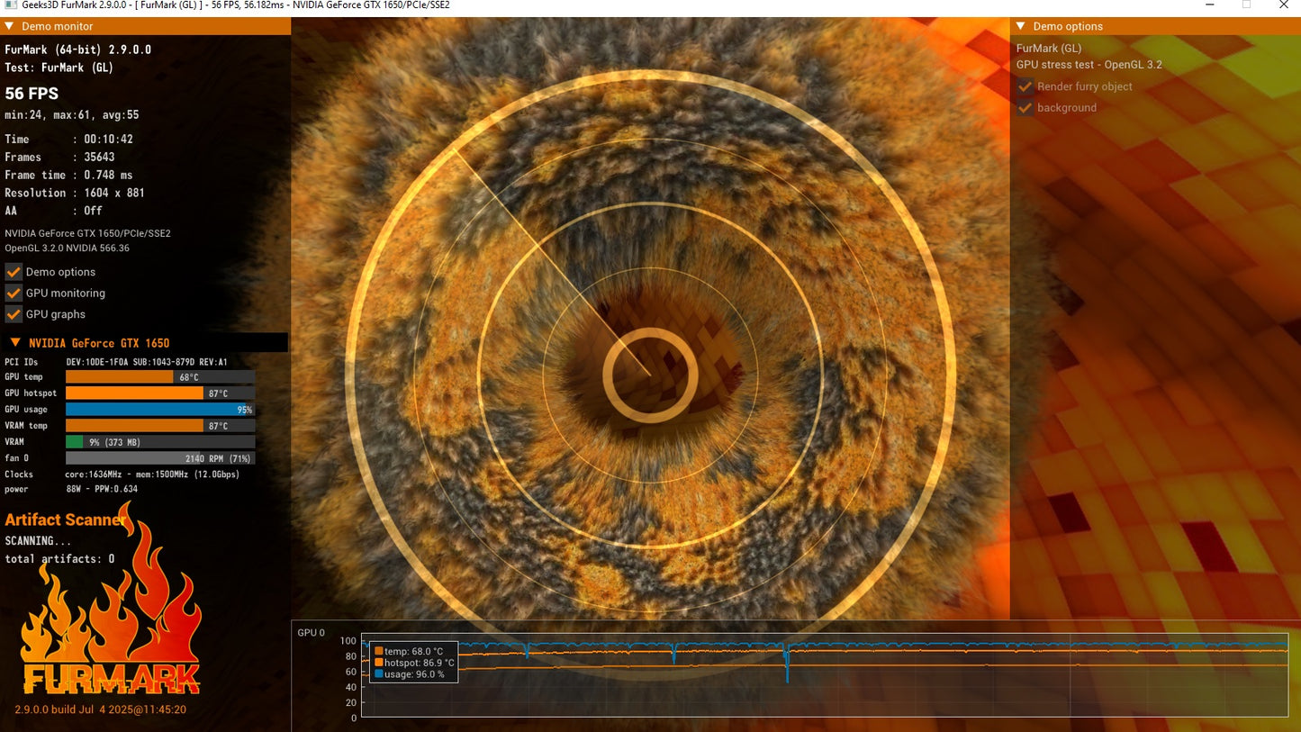
Task: Click the blue usage legend square in graph
Action: 379,674
